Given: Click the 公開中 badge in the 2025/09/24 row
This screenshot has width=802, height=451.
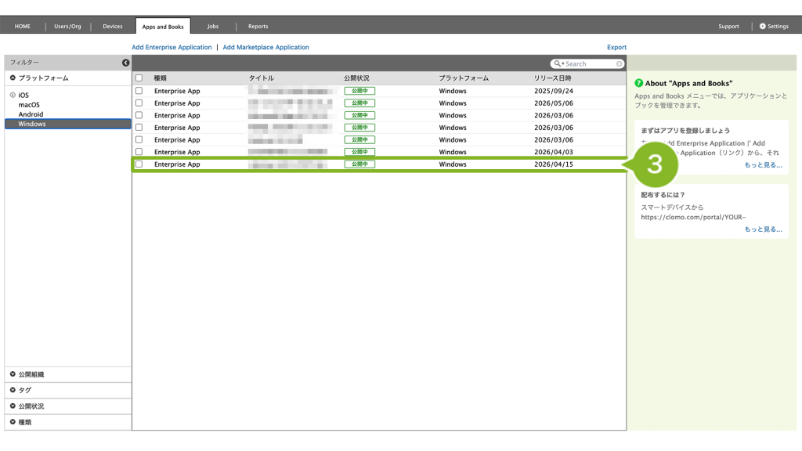Looking at the screenshot, I should (359, 91).
